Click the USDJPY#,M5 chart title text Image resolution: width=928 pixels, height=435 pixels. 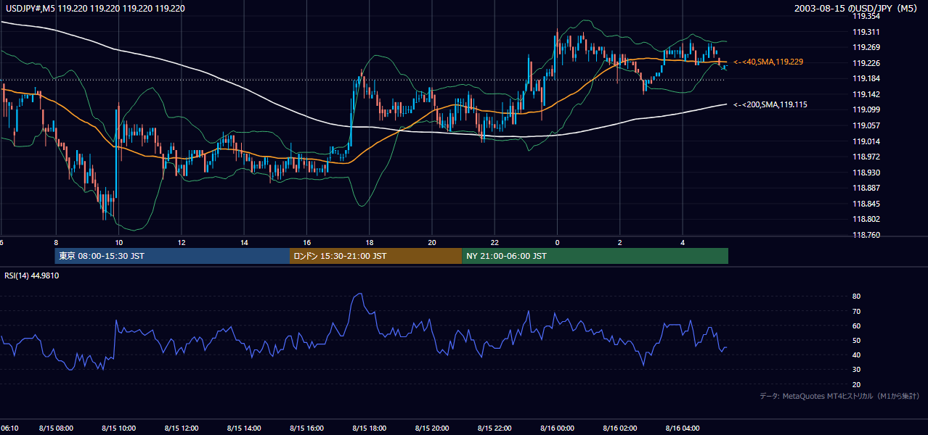[x=94, y=8]
